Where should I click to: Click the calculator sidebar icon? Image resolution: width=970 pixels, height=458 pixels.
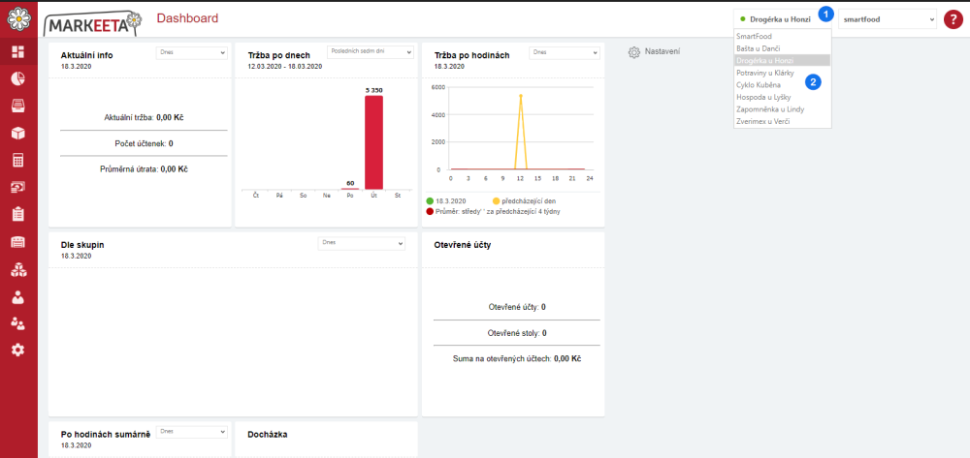click(18, 161)
